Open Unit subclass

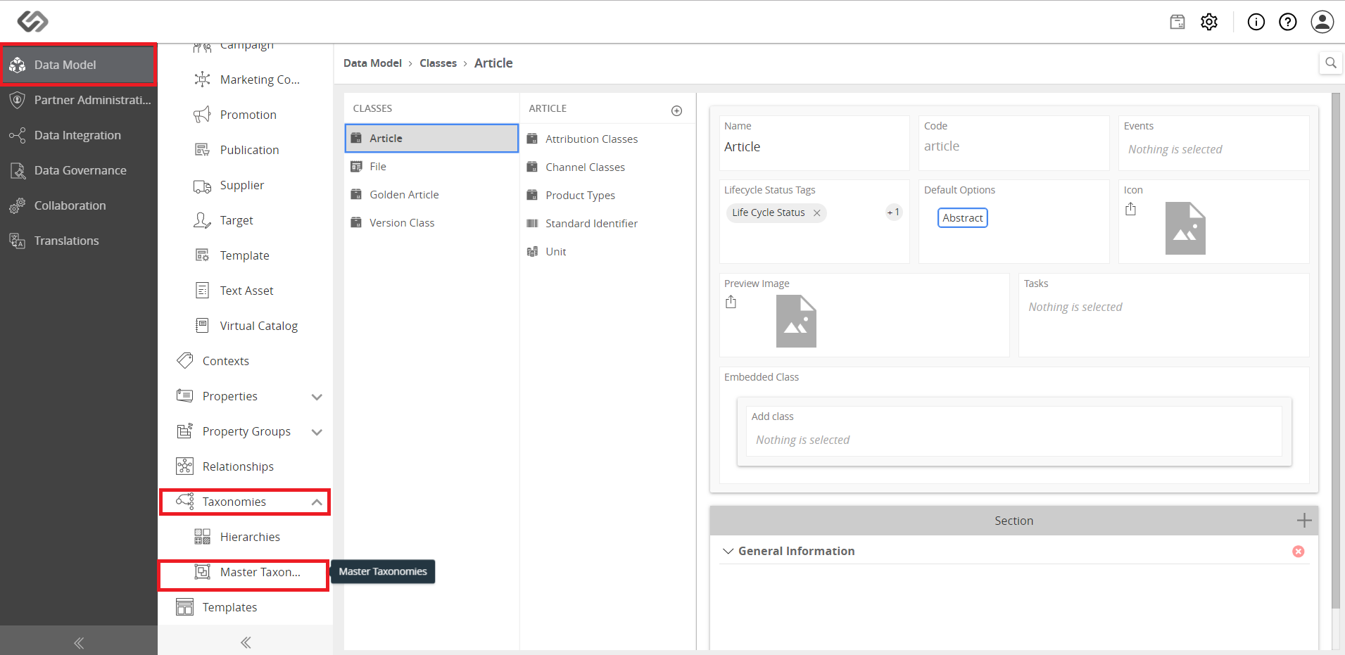coord(607,252)
